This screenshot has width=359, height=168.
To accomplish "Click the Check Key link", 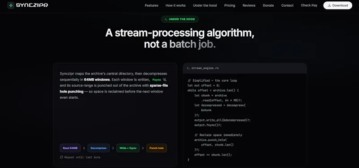I will [309, 5].
